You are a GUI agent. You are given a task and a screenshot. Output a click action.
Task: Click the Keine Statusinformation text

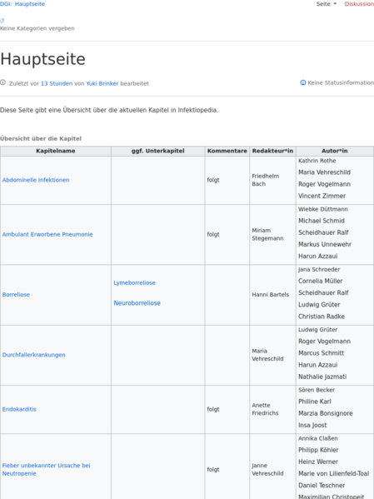[341, 82]
